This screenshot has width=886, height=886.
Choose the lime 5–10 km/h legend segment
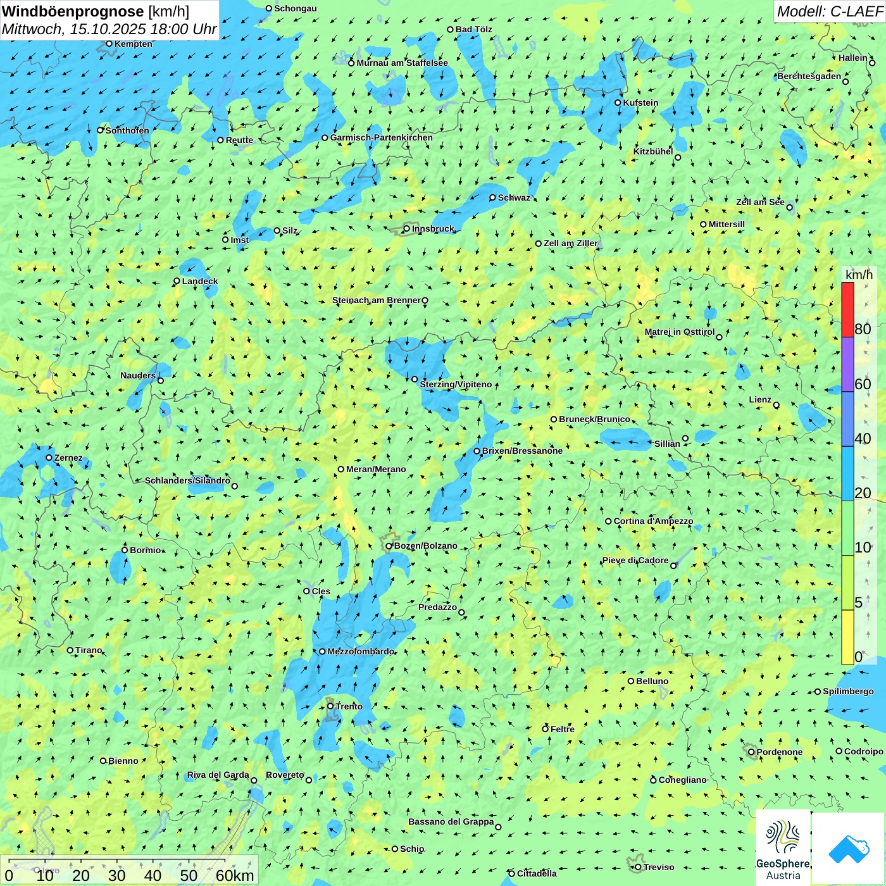[x=847, y=583]
